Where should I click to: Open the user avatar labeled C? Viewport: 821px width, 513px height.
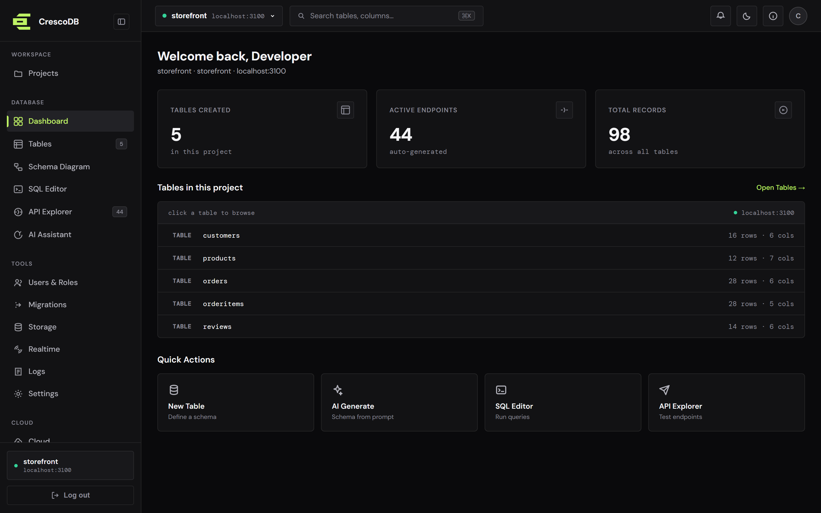[x=798, y=16]
